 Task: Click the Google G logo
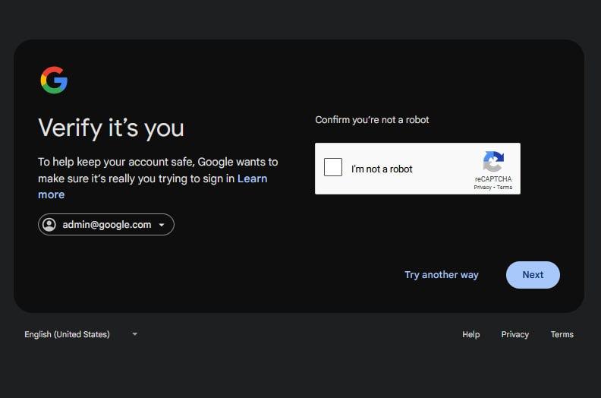tap(54, 80)
